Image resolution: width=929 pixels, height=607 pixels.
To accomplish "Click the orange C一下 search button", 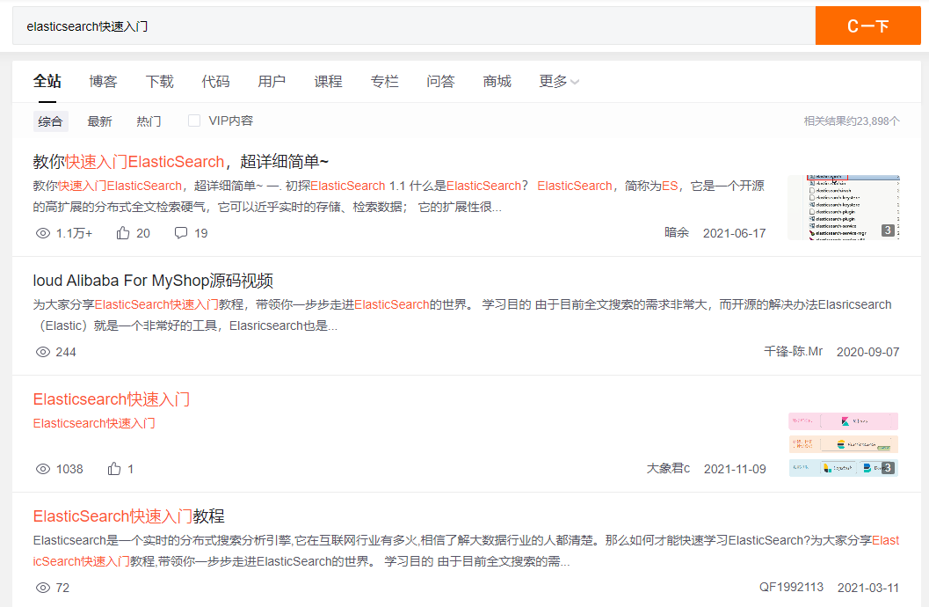I will [868, 26].
